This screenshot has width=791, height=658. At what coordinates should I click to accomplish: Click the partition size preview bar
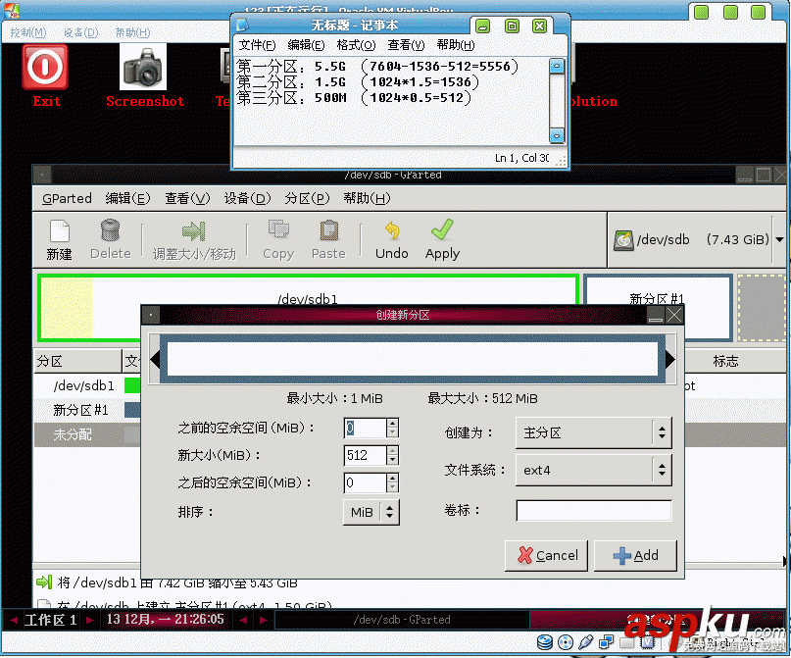pyautogui.click(x=413, y=359)
